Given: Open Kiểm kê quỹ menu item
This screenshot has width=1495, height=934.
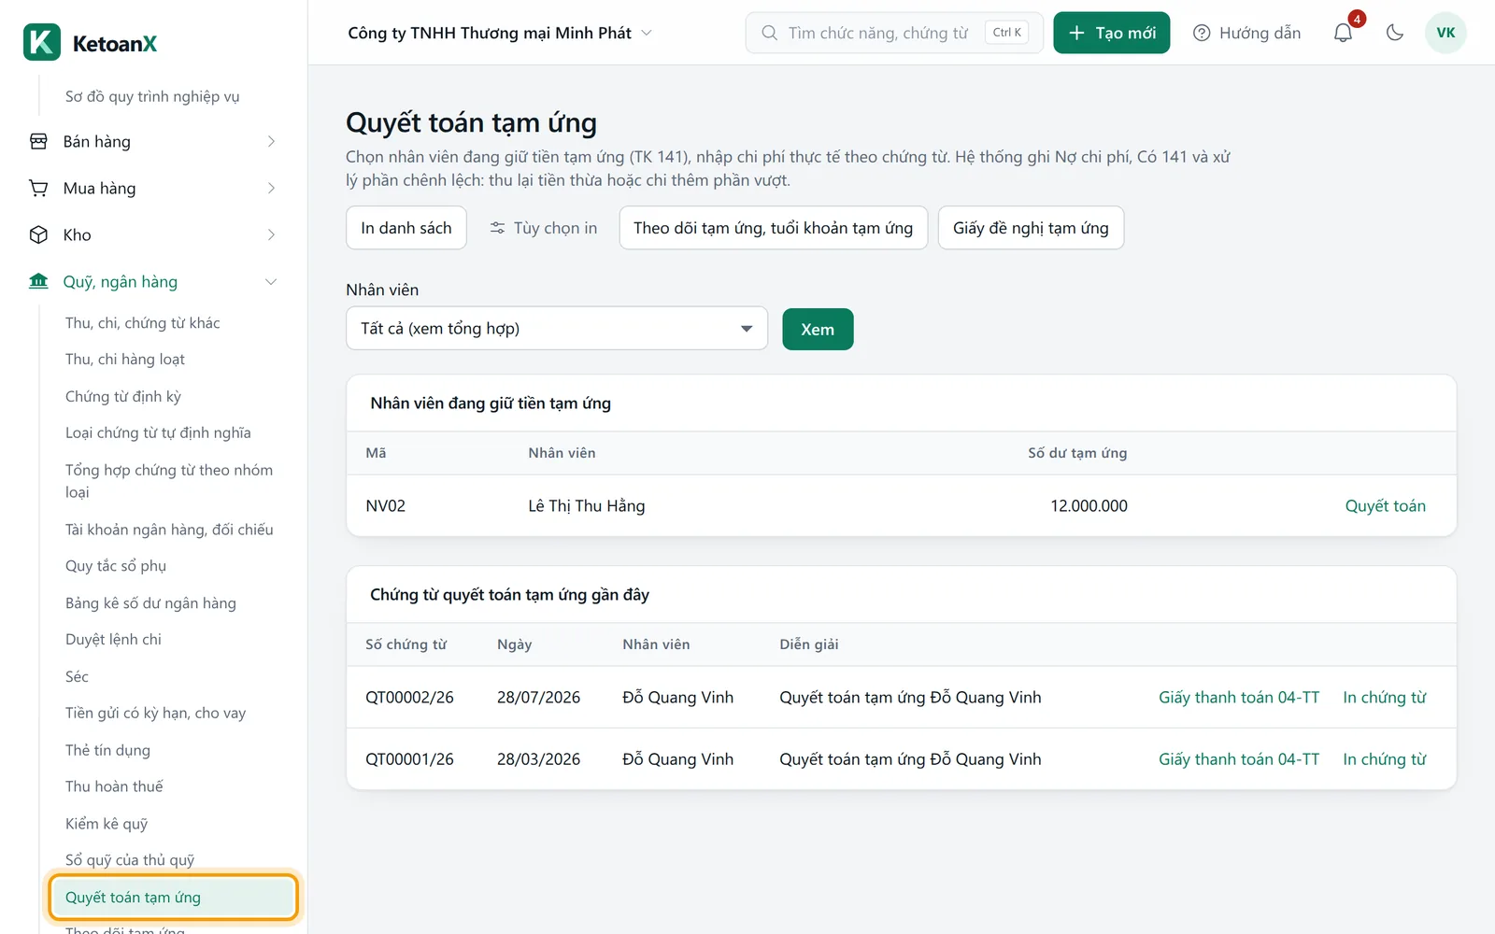Looking at the screenshot, I should tap(107, 824).
